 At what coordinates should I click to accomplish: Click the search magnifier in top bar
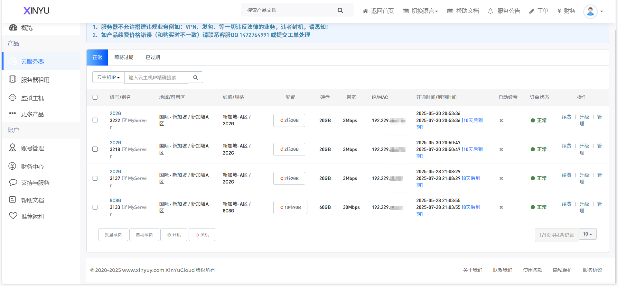[340, 10]
